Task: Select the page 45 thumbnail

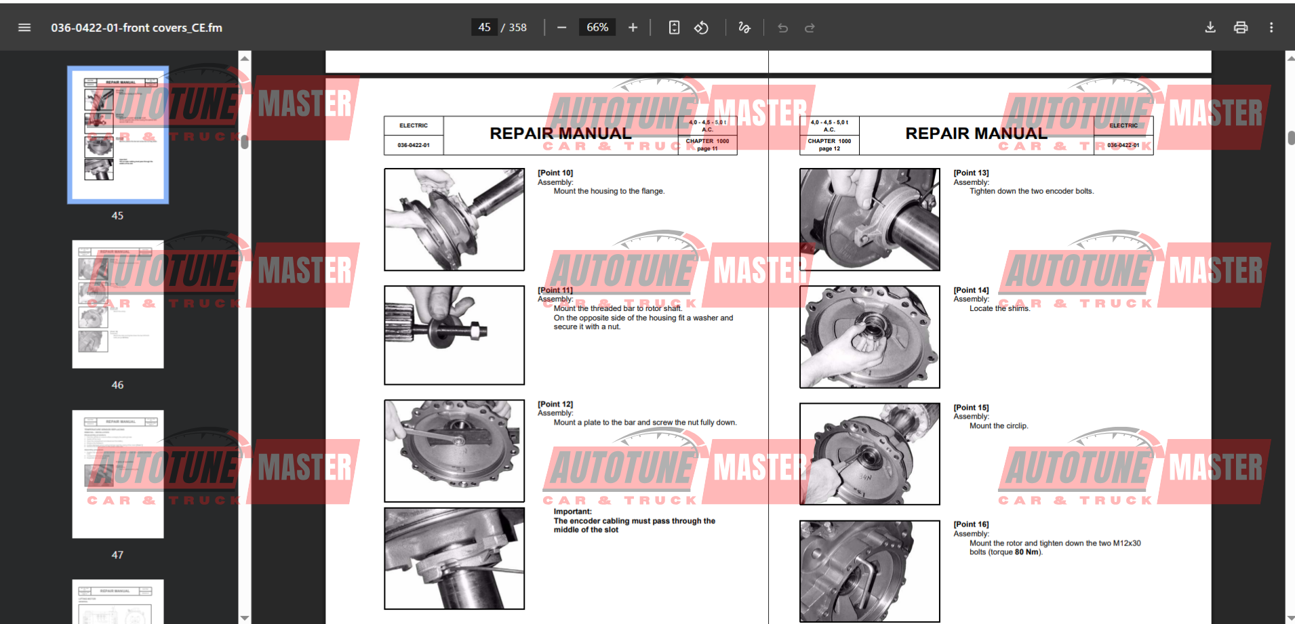Action: point(118,135)
